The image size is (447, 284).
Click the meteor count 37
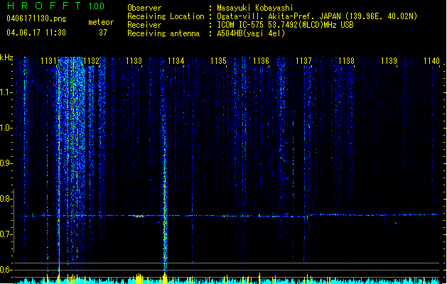click(103, 33)
